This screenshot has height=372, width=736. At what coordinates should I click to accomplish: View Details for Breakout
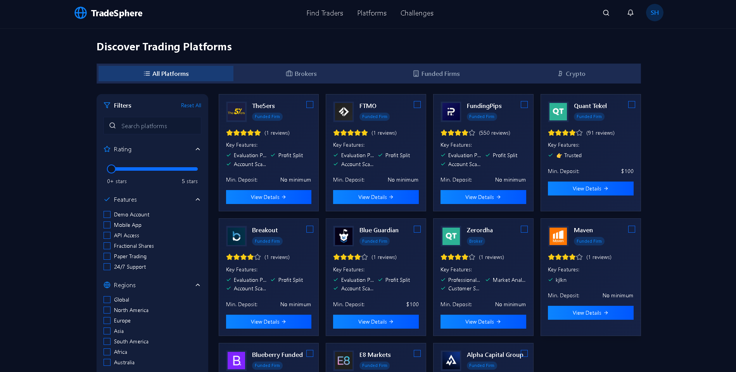(x=269, y=322)
